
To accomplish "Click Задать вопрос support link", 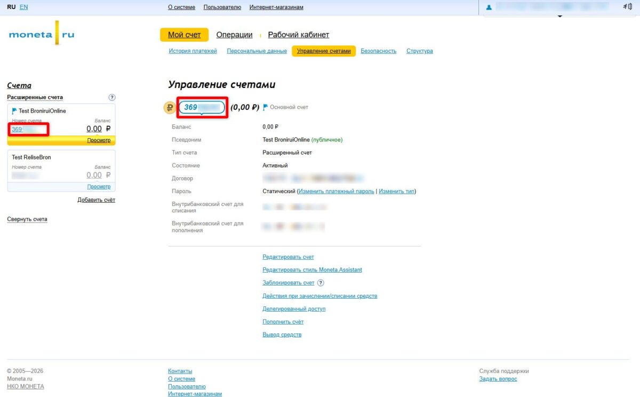I will [498, 379].
